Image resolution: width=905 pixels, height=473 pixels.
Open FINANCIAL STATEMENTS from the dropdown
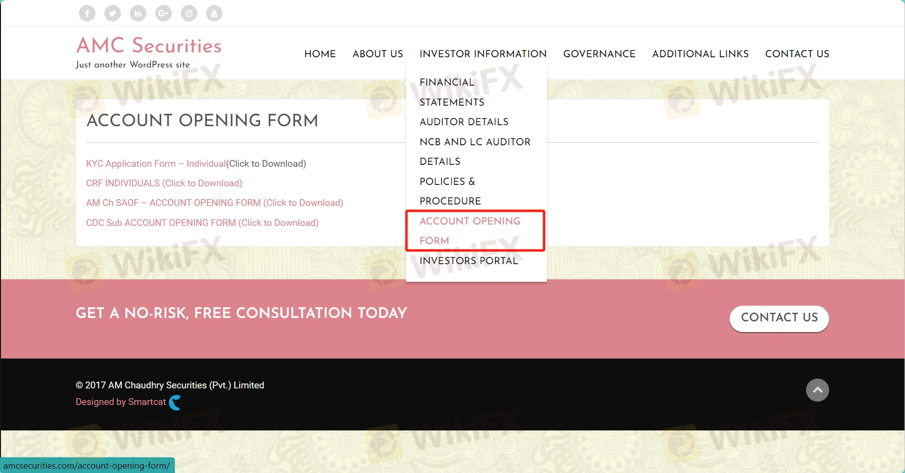(452, 92)
